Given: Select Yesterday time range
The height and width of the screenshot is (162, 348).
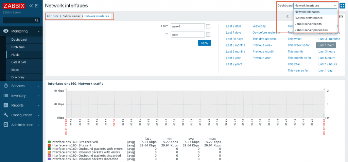Looking at the screenshot, I should 259,26.
